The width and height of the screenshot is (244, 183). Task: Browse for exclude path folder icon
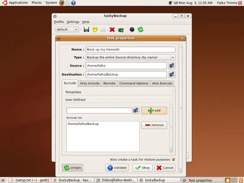[x=136, y=110]
